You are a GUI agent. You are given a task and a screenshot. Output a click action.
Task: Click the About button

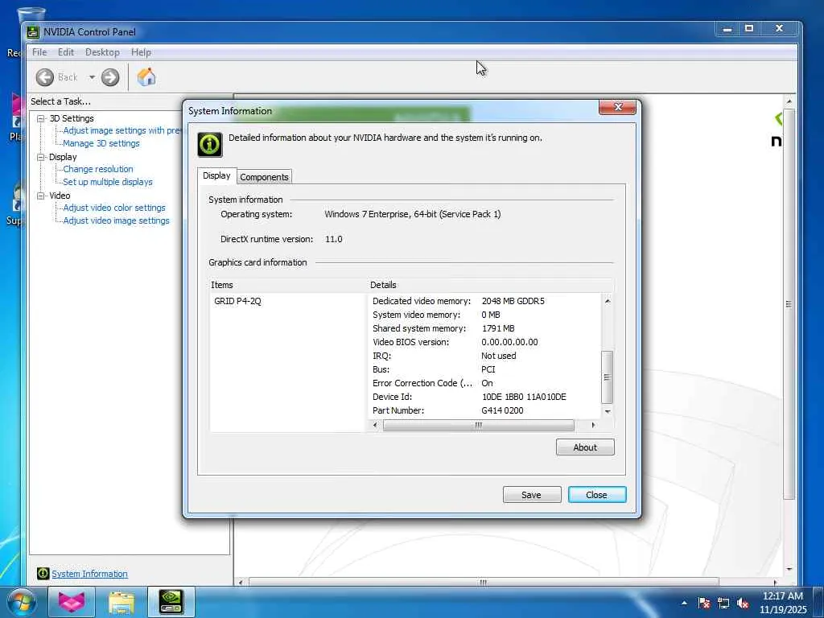585,447
